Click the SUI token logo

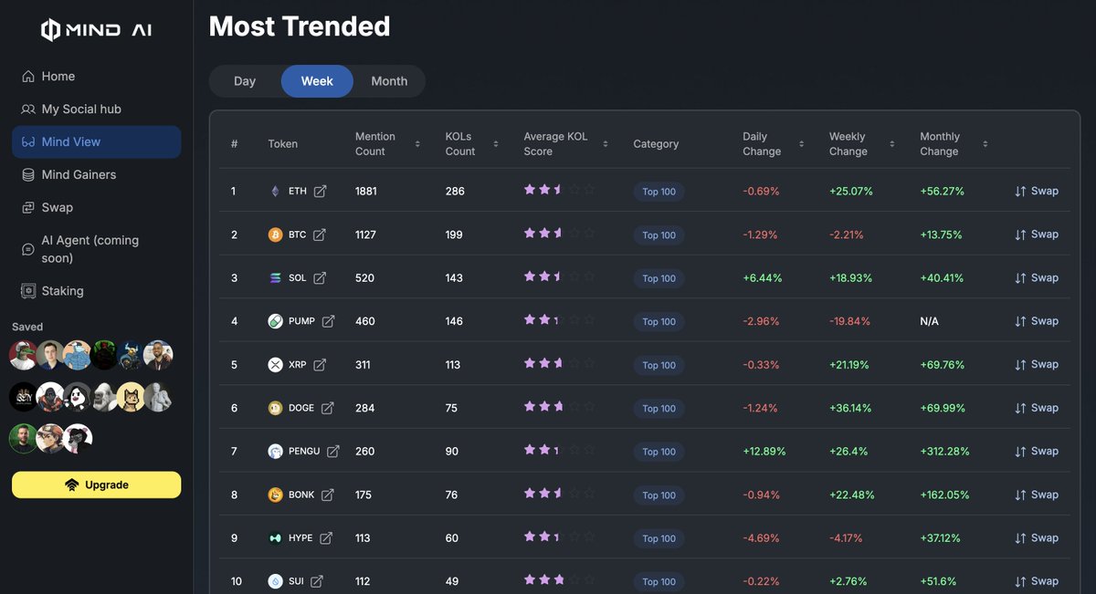click(x=275, y=581)
